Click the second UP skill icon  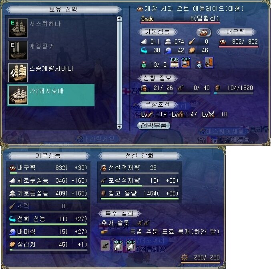click(x=186, y=62)
